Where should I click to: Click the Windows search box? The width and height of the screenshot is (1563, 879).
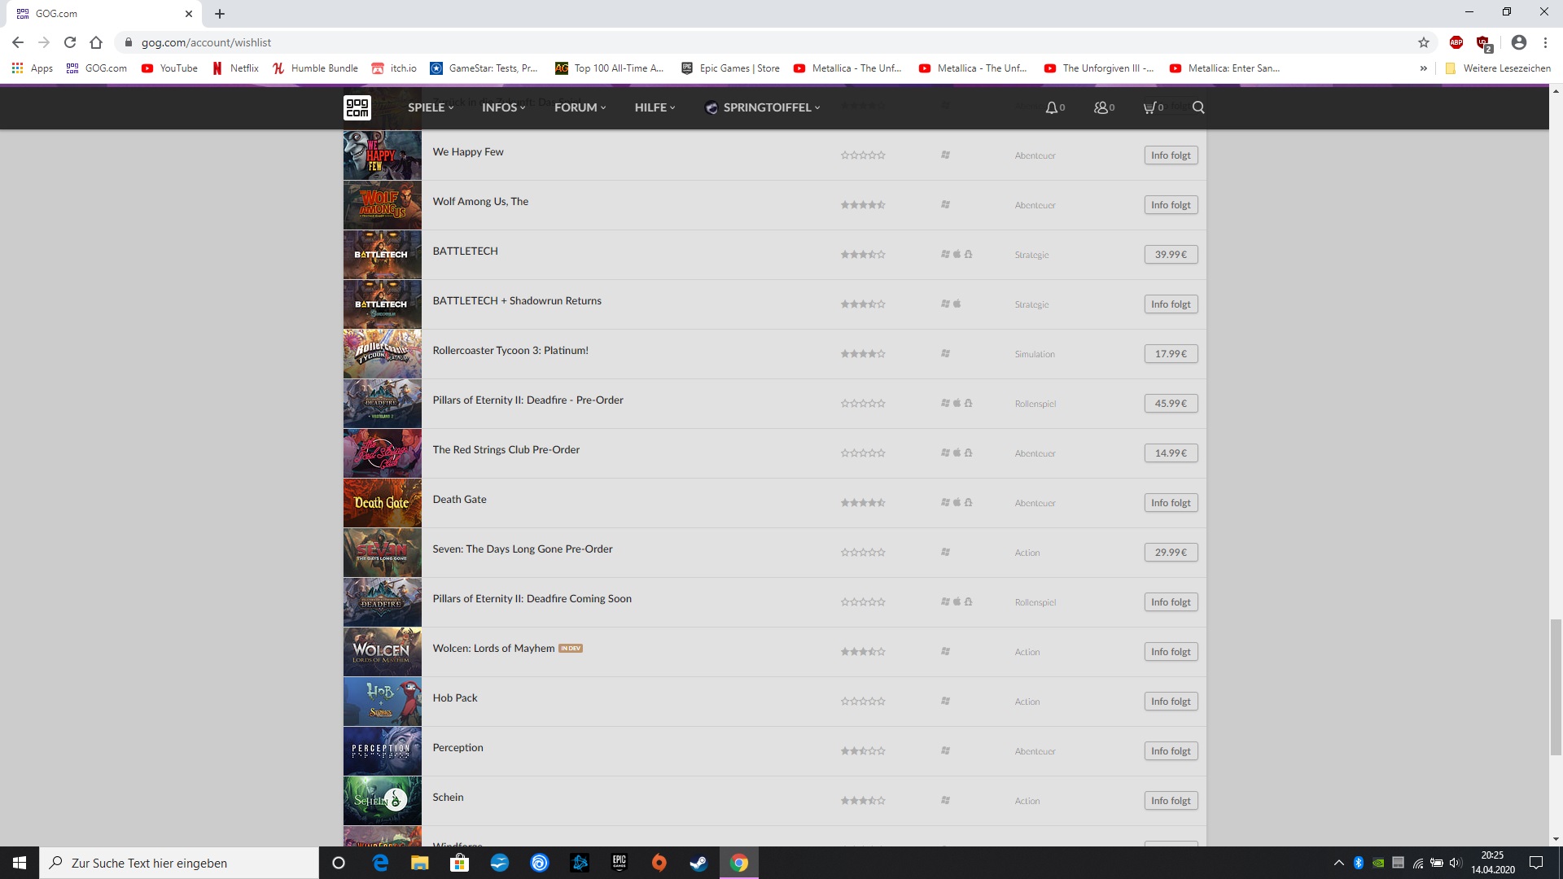179,863
